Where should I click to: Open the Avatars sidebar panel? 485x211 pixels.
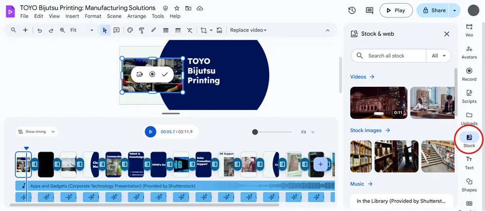pos(469,52)
